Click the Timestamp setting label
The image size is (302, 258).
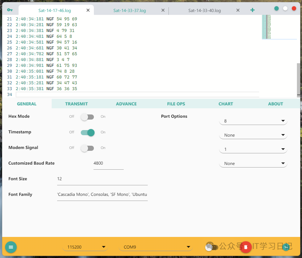[20, 132]
